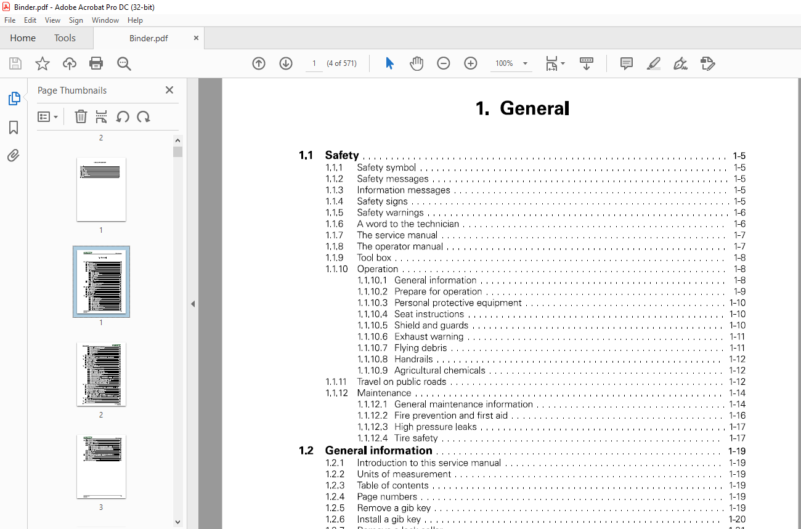
Task: Collapse the navigation pane arrow
Action: [192, 304]
